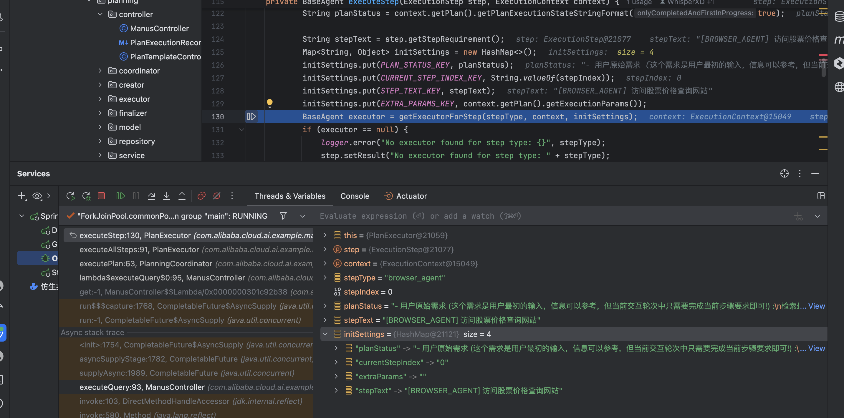Click the thread filter funnel icon

pyautogui.click(x=283, y=216)
